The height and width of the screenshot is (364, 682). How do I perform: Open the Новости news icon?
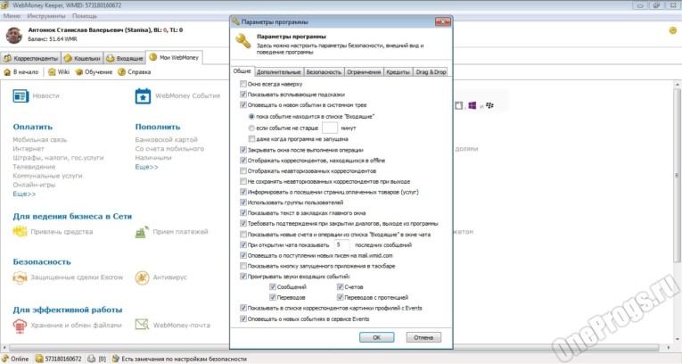21,95
